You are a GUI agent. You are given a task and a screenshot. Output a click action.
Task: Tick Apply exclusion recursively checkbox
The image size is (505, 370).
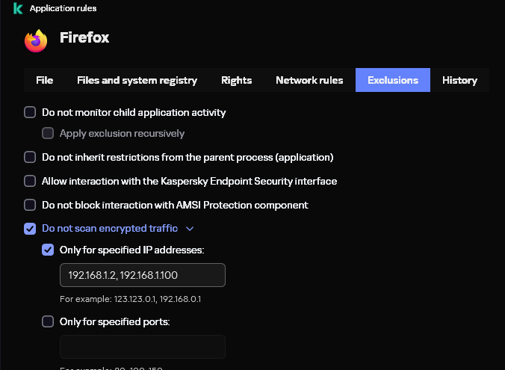click(48, 133)
